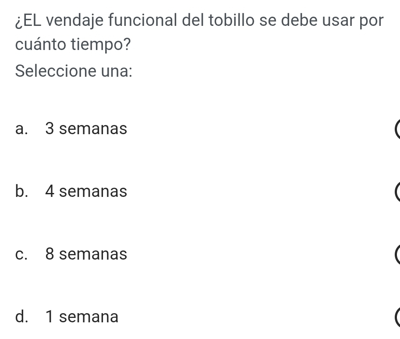Mark the 8 semanas radio button
400x339 pixels.
point(397,254)
